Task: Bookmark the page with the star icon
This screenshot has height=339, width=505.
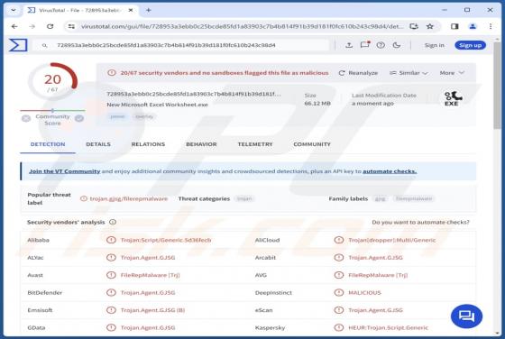Action: coord(430,26)
